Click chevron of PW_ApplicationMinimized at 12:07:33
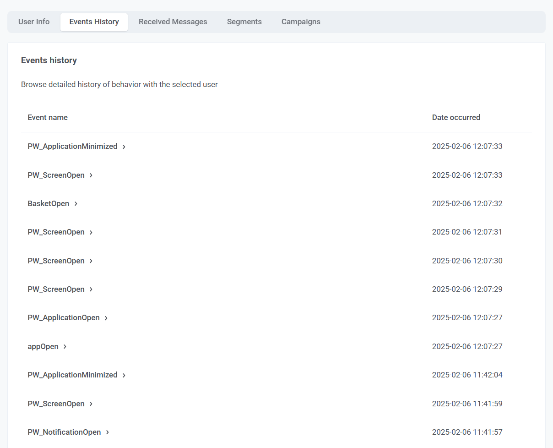 (124, 147)
